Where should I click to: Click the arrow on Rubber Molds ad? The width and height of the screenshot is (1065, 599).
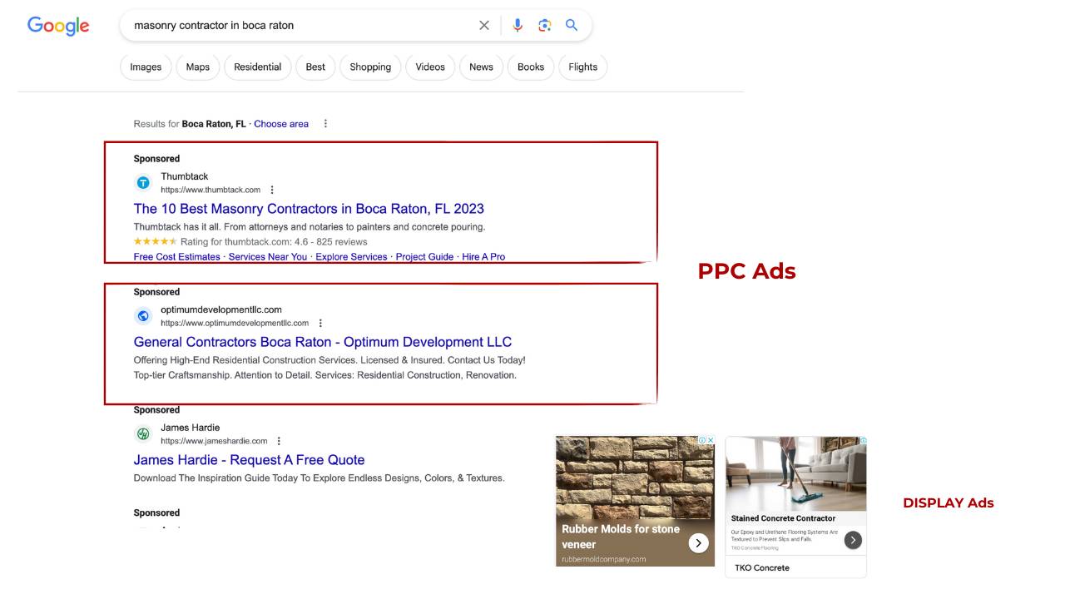(x=698, y=543)
